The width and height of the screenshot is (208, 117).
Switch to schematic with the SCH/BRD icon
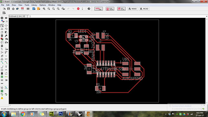[22, 9]
